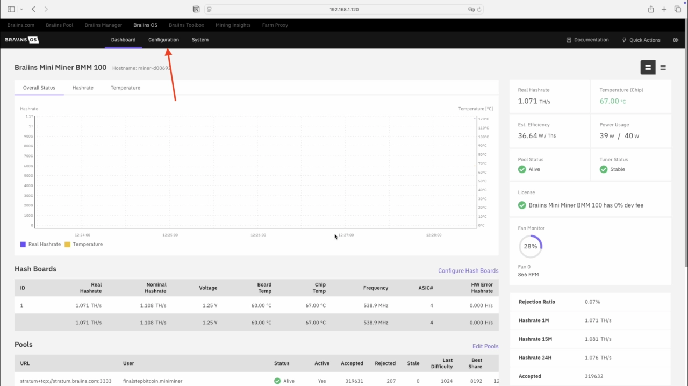Select Braiins OS in top bar
The height and width of the screenshot is (386, 688).
145,25
